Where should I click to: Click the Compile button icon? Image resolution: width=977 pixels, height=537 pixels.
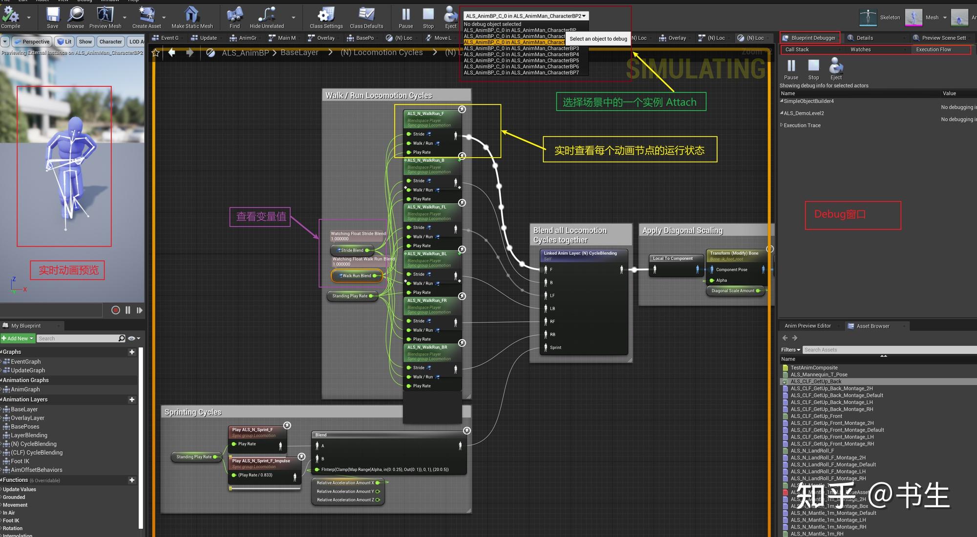(x=11, y=15)
